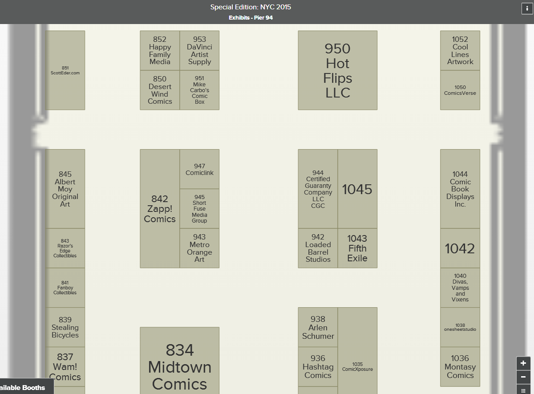Image resolution: width=534 pixels, height=394 pixels.
Task: Select booth 834 Midtown Comics
Action: coord(180,361)
